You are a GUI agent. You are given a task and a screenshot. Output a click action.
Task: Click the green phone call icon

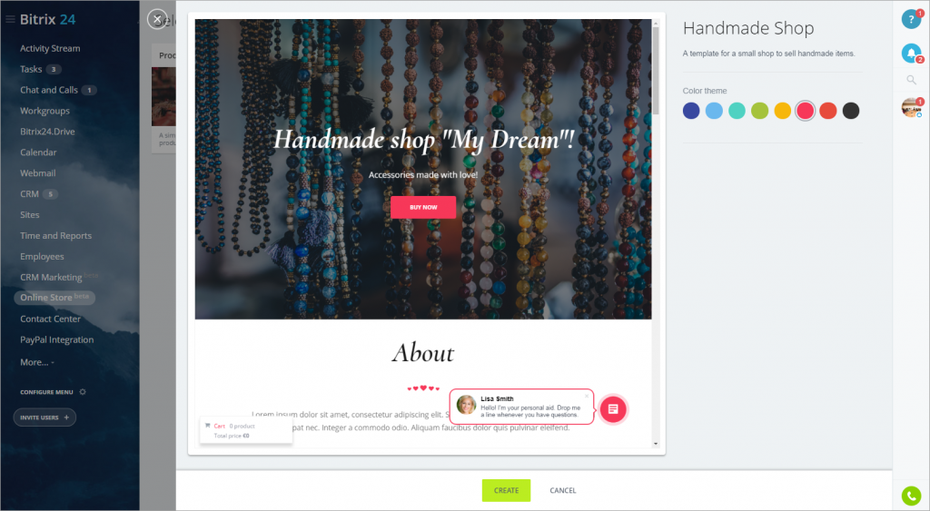[x=911, y=496]
